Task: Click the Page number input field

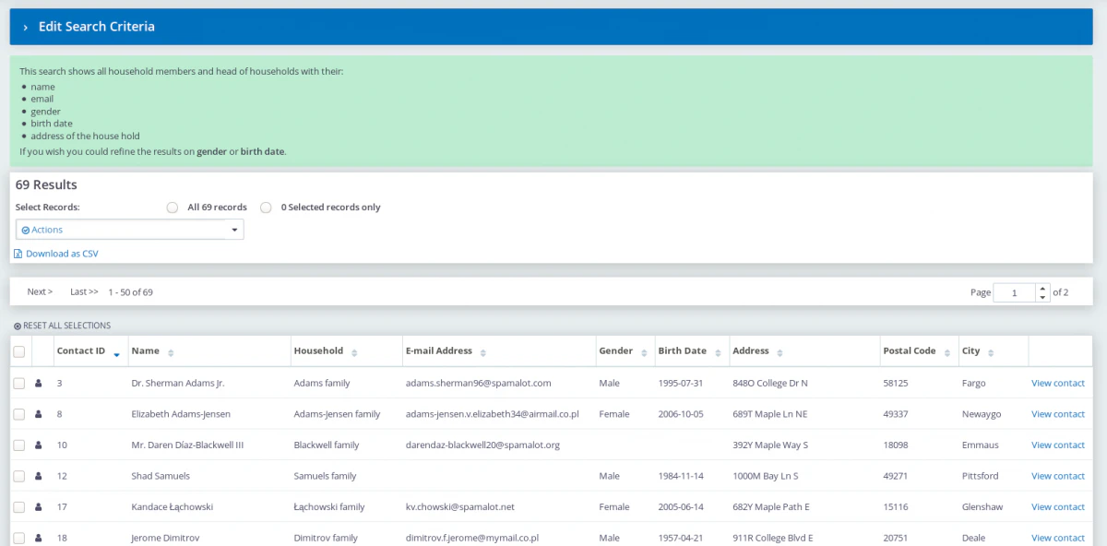Action: 1015,292
